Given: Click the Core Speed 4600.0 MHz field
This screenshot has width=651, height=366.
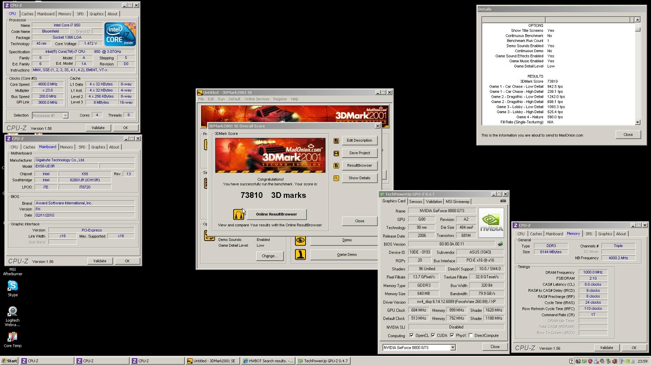Looking at the screenshot, I should [48, 84].
